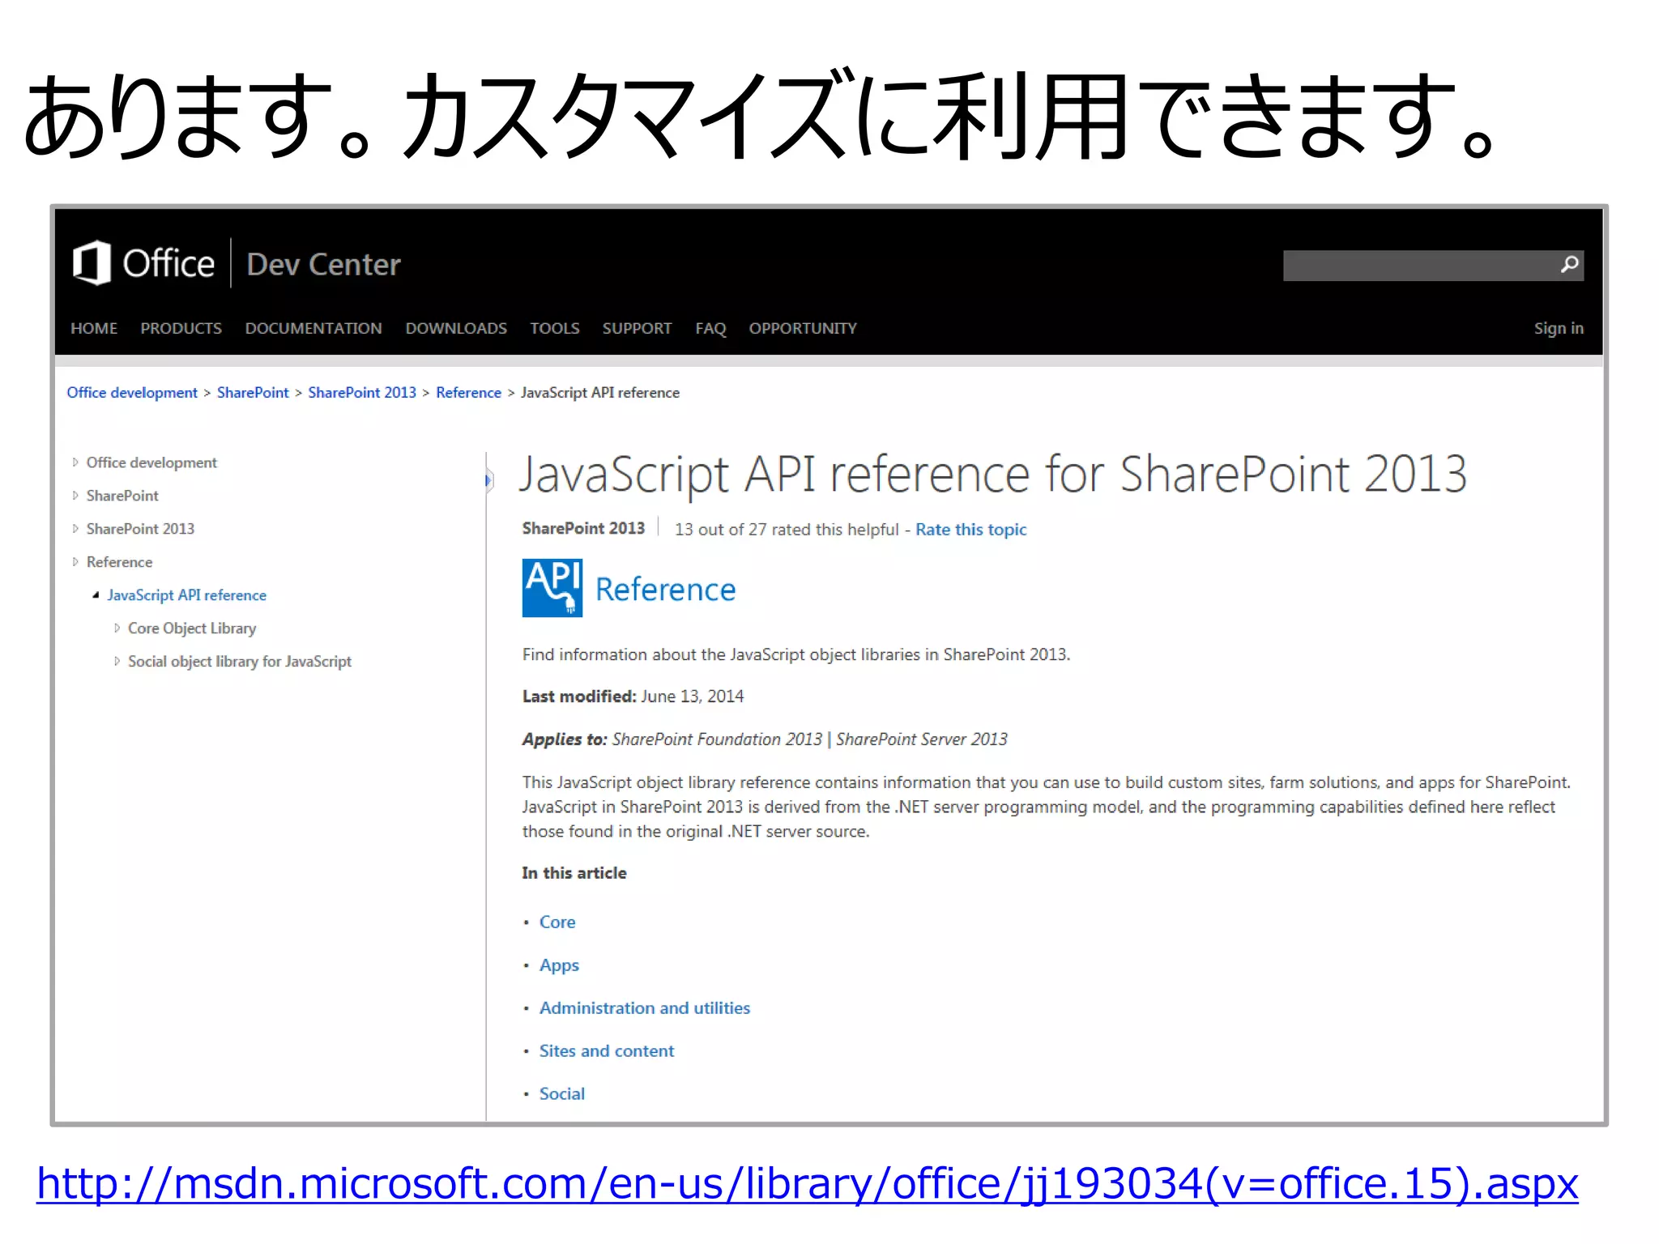
Task: Select Office development in the tree
Action: click(151, 462)
